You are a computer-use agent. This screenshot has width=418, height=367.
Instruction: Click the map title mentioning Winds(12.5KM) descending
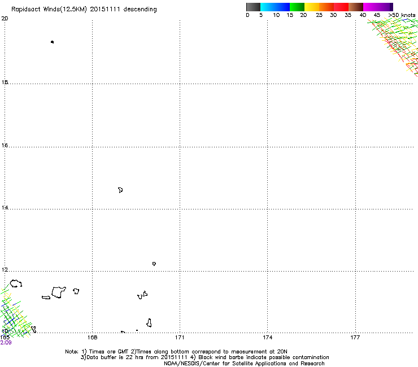click(84, 10)
